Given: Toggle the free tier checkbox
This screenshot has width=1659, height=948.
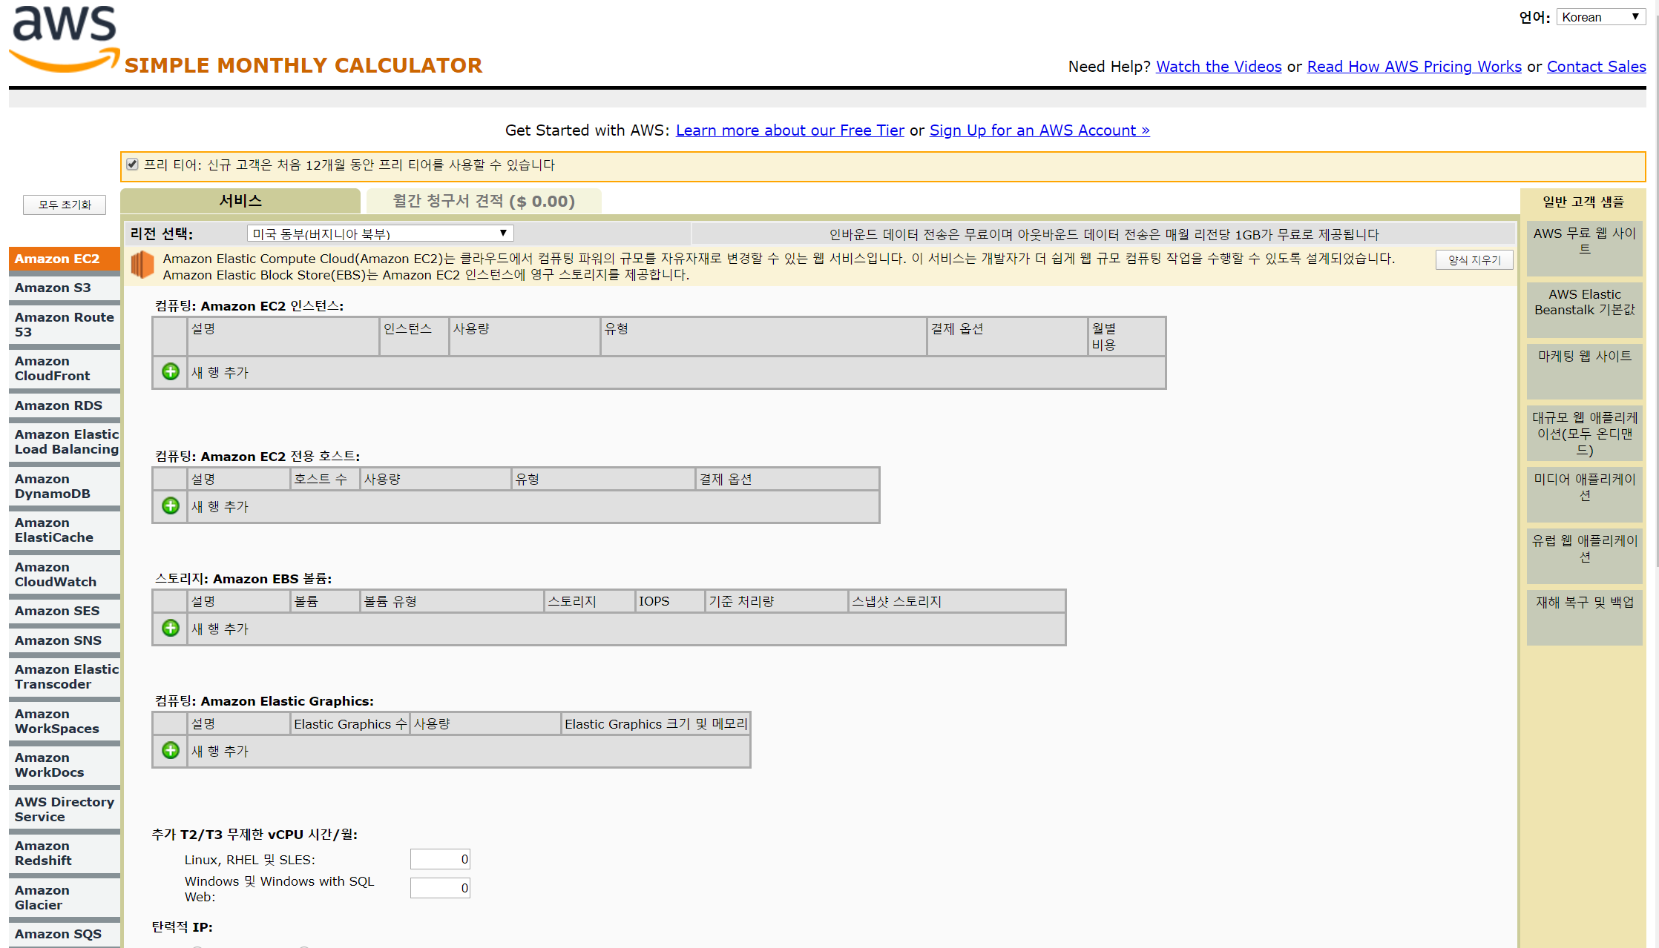Looking at the screenshot, I should point(132,165).
